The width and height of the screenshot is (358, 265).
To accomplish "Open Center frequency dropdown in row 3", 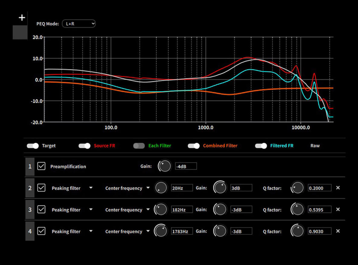I will (x=148, y=209).
